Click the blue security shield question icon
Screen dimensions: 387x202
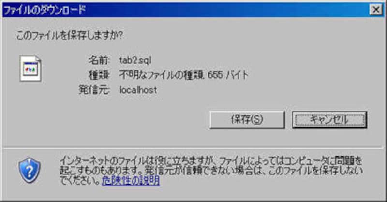click(30, 171)
